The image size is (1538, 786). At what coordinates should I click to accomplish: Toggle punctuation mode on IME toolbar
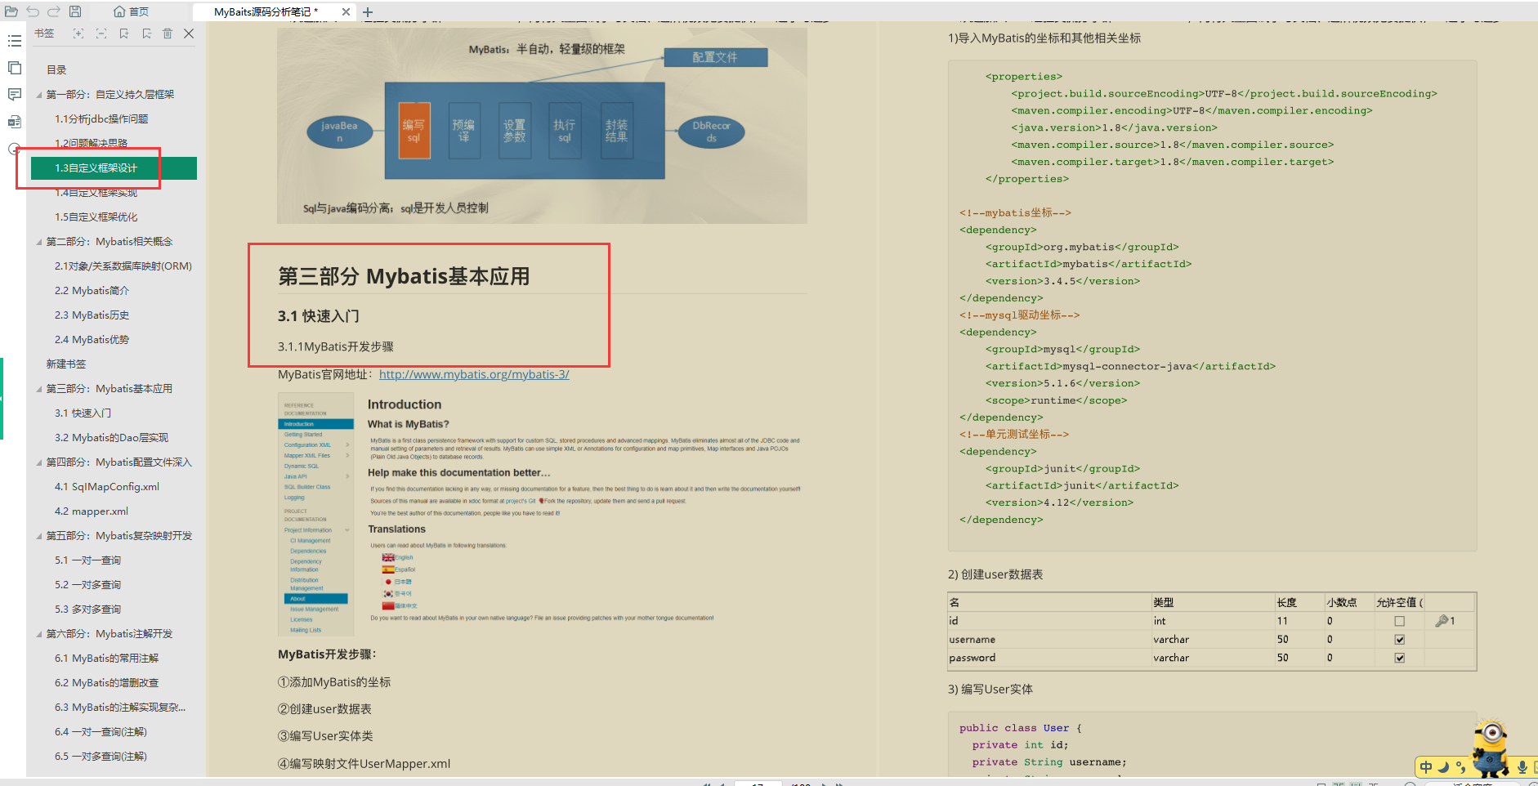click(x=1460, y=767)
